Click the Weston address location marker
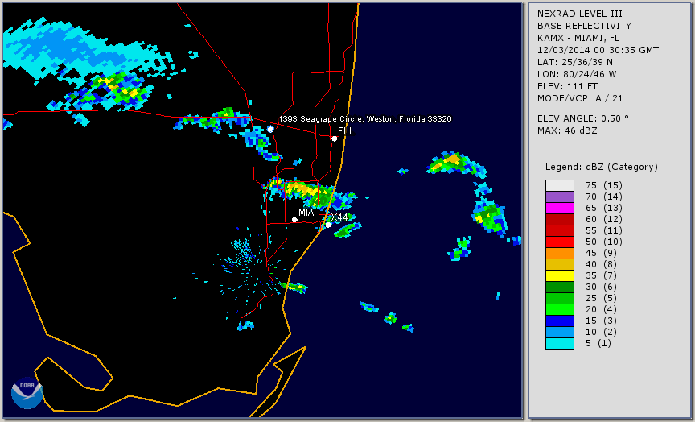The height and width of the screenshot is (422, 695). [270, 129]
